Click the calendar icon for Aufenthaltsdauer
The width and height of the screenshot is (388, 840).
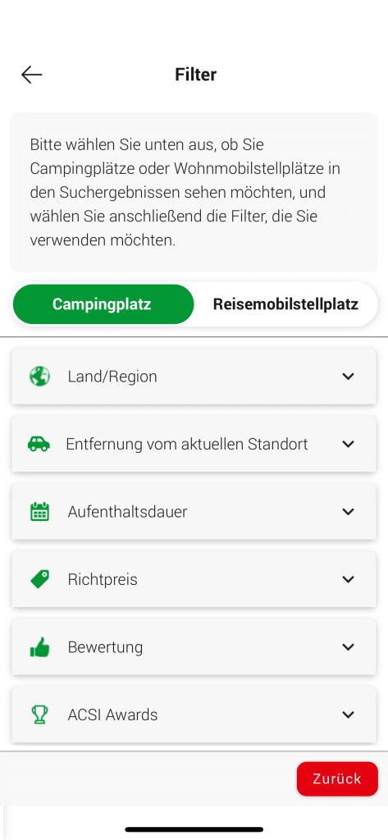(39, 512)
